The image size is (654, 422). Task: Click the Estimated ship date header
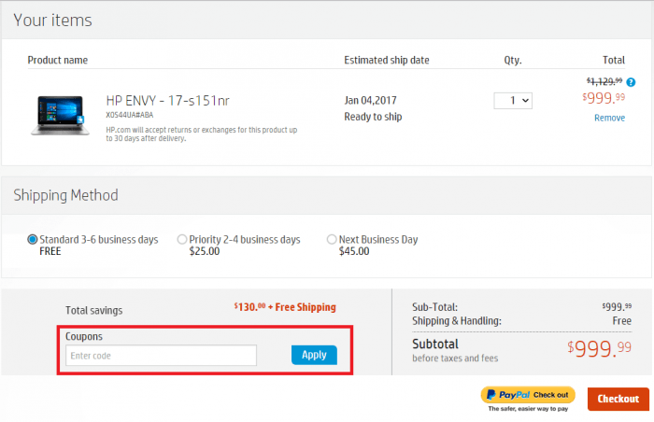pos(387,61)
